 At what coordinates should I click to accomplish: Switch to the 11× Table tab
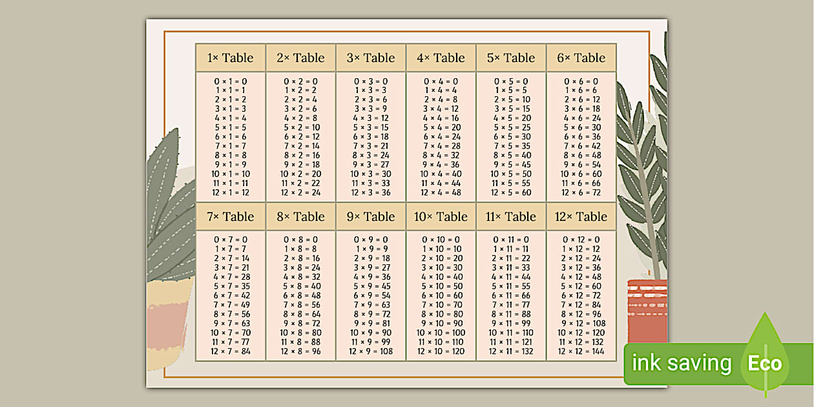tap(510, 216)
